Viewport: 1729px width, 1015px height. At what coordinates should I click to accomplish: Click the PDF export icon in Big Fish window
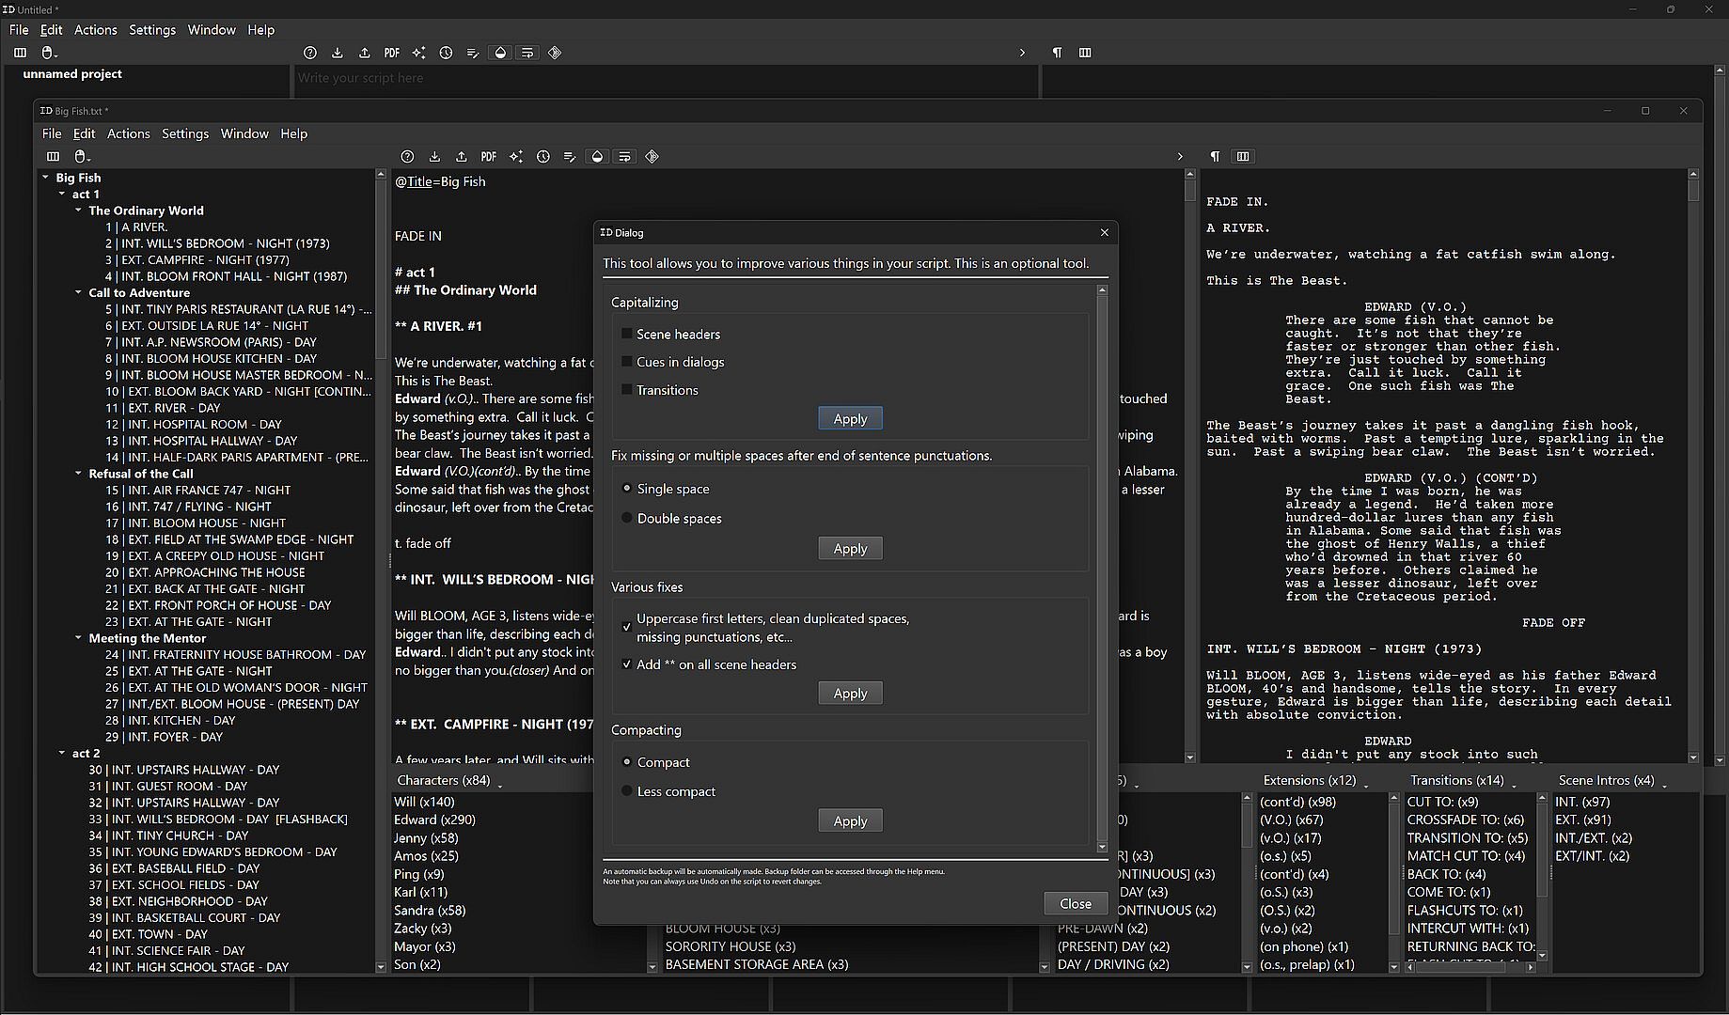tap(488, 157)
